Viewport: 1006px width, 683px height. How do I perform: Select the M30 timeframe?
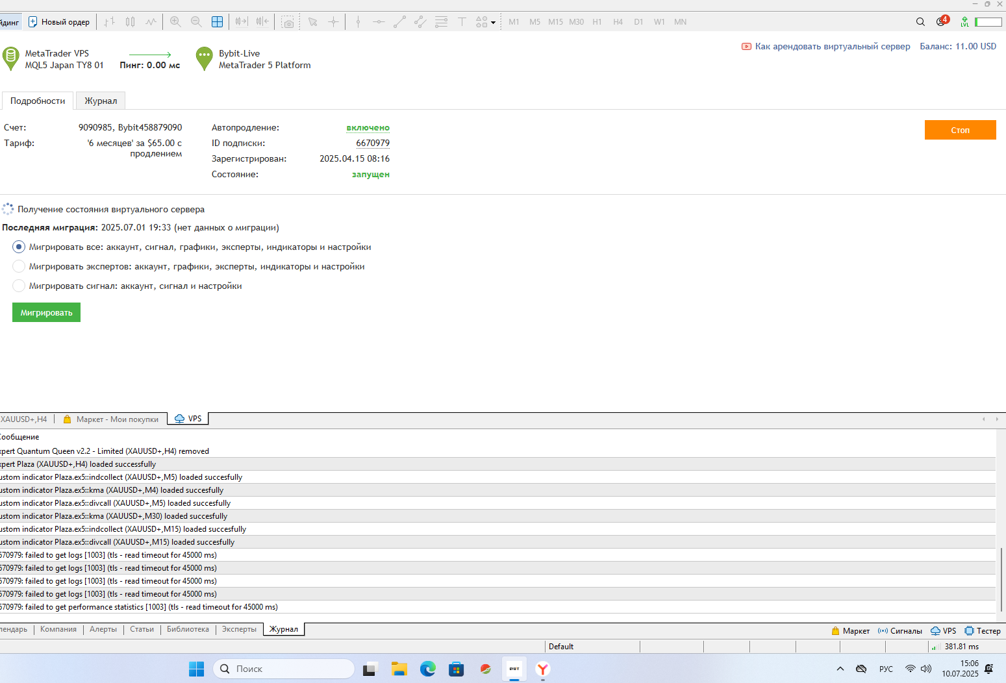coord(576,22)
